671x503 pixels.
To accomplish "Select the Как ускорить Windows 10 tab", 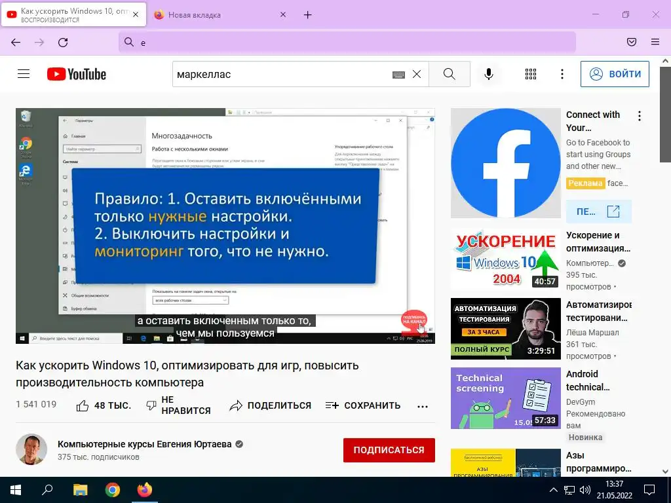I will coord(73,14).
